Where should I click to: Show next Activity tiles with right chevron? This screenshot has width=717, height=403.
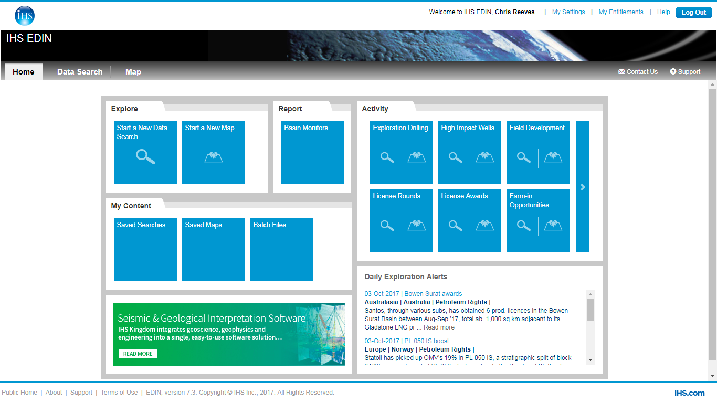pyautogui.click(x=583, y=186)
